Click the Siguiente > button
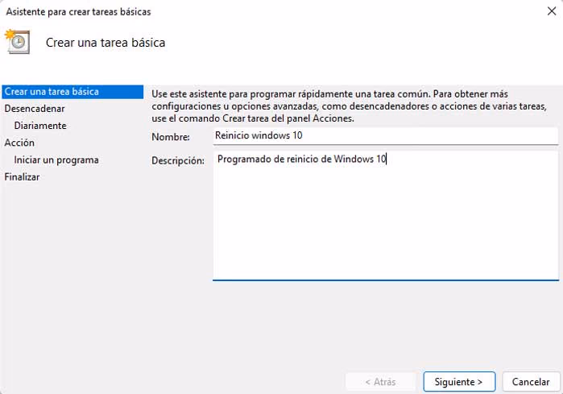Screen dimensions: 563x394 tap(459, 381)
